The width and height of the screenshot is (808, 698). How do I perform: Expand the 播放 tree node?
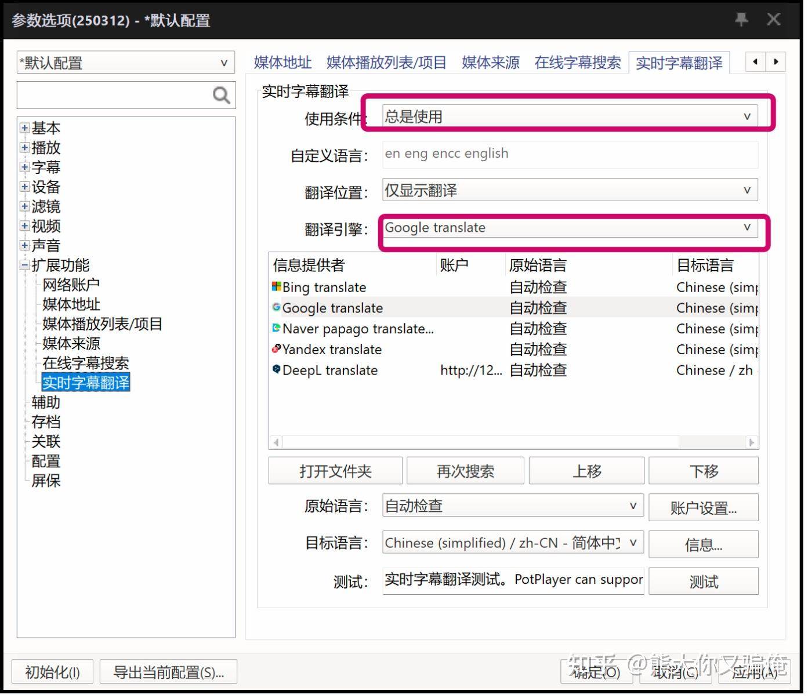tap(25, 148)
